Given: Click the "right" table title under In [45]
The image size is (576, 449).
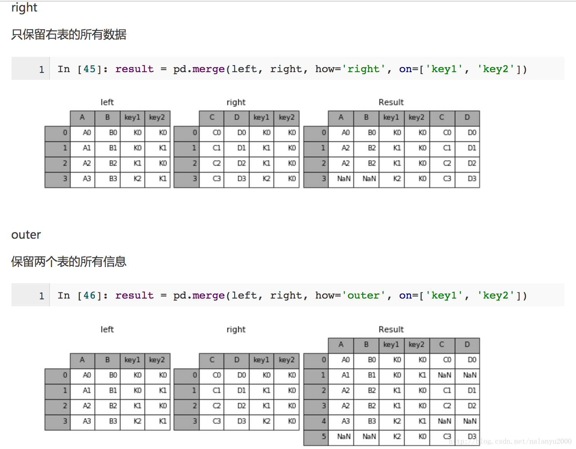Looking at the screenshot, I should point(236,102).
